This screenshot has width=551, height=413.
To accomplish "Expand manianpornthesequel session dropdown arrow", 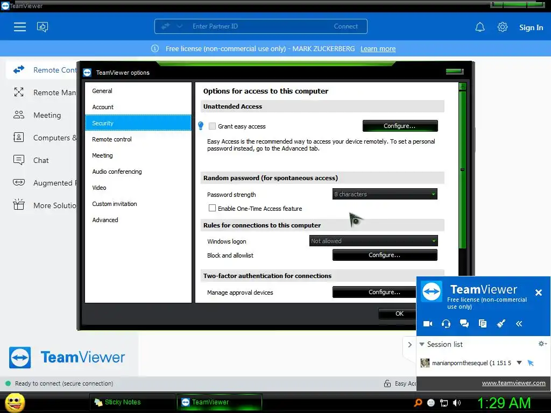I will pyautogui.click(x=519, y=363).
